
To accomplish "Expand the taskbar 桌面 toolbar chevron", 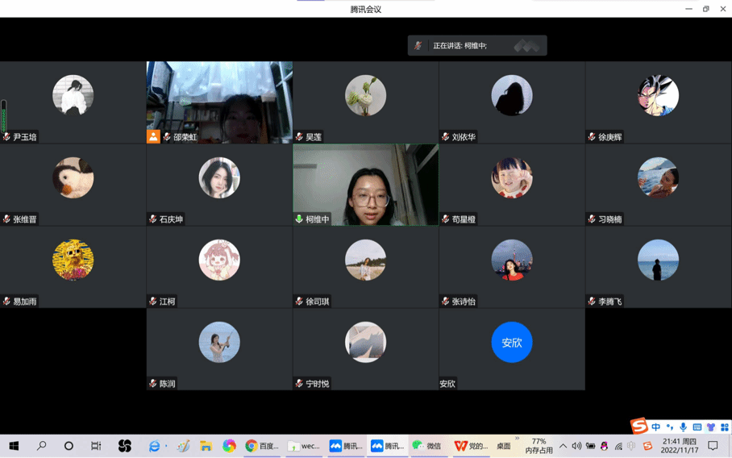I will (x=517, y=439).
